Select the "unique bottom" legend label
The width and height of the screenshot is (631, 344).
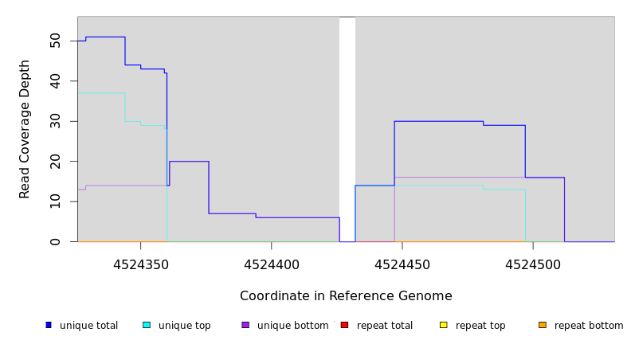coord(292,326)
